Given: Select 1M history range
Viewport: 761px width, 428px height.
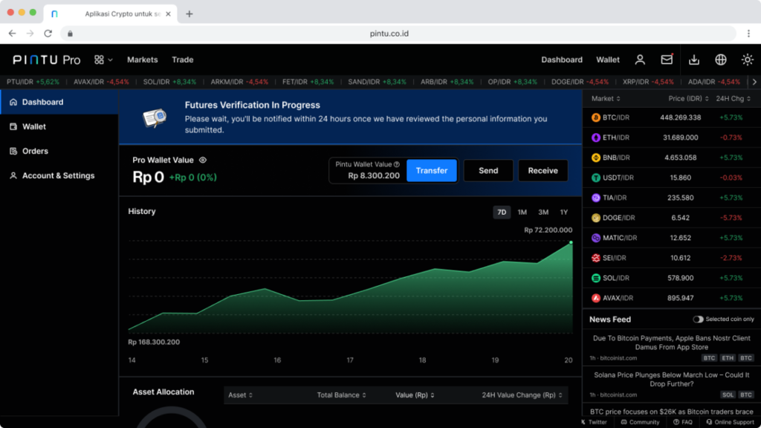Looking at the screenshot, I should pyautogui.click(x=522, y=212).
